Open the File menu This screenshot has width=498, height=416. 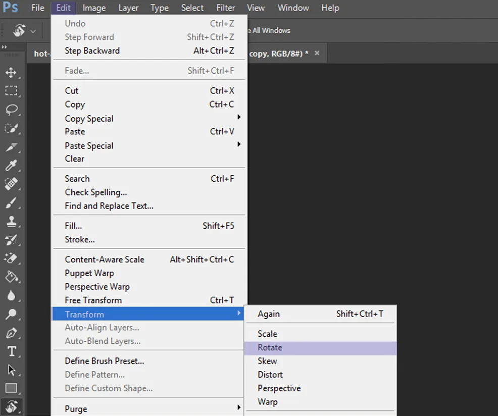[x=38, y=8]
